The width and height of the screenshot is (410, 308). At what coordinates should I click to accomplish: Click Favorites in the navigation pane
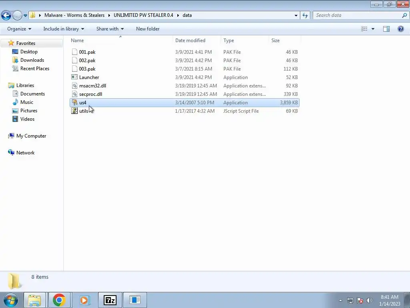click(26, 43)
